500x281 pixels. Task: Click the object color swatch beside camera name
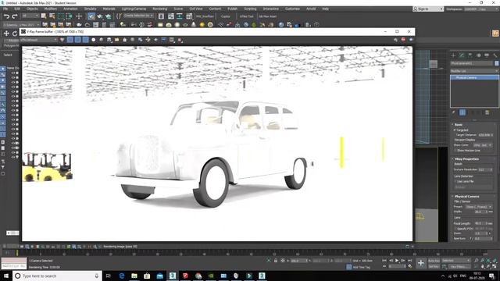pyautogui.click(x=497, y=63)
